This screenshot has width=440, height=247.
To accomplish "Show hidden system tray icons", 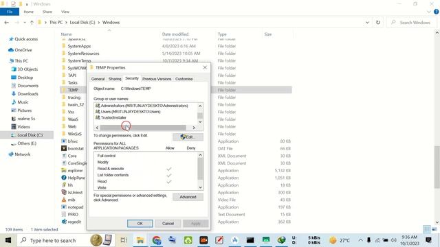I will point(360,240).
